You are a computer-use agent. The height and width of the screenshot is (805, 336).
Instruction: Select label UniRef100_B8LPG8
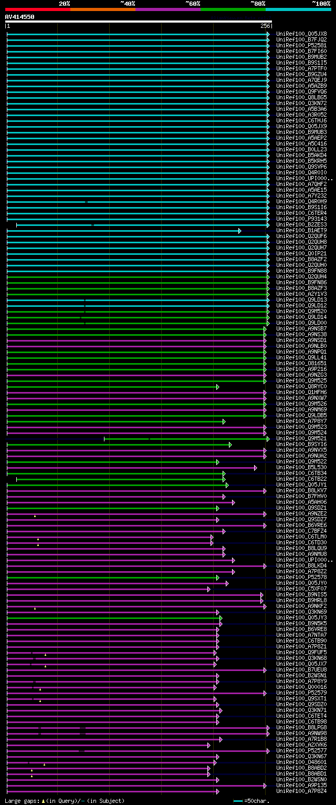[x=301, y=727]
